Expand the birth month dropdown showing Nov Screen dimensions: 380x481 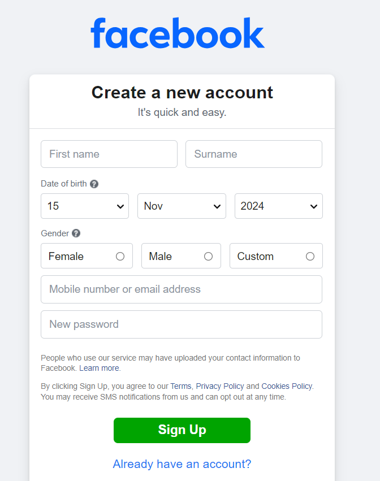point(182,206)
